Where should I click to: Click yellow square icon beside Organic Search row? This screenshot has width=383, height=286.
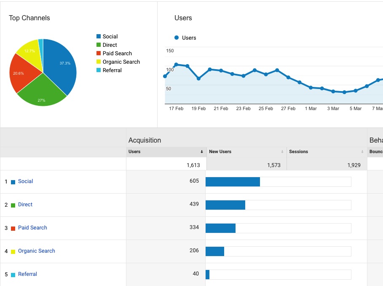tap(13, 252)
